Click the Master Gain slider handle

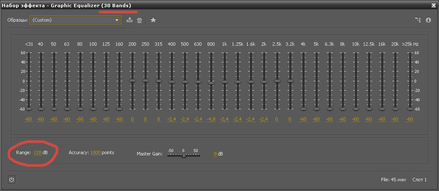[184, 155]
